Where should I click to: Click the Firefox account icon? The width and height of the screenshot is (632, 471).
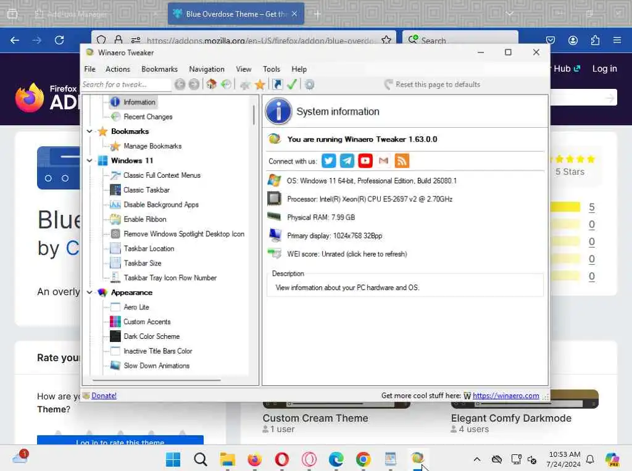click(573, 40)
